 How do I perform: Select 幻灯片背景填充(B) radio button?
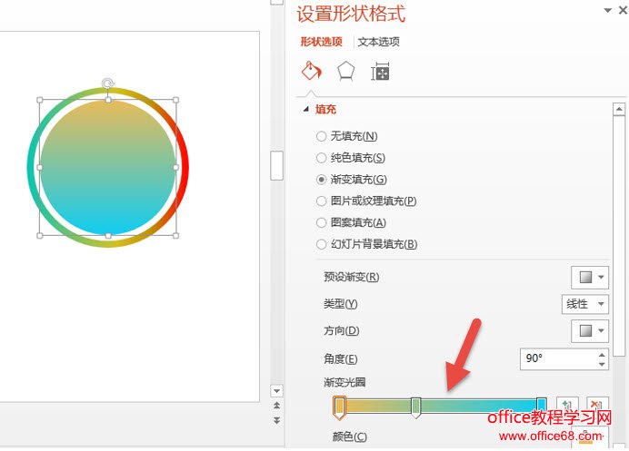click(321, 244)
